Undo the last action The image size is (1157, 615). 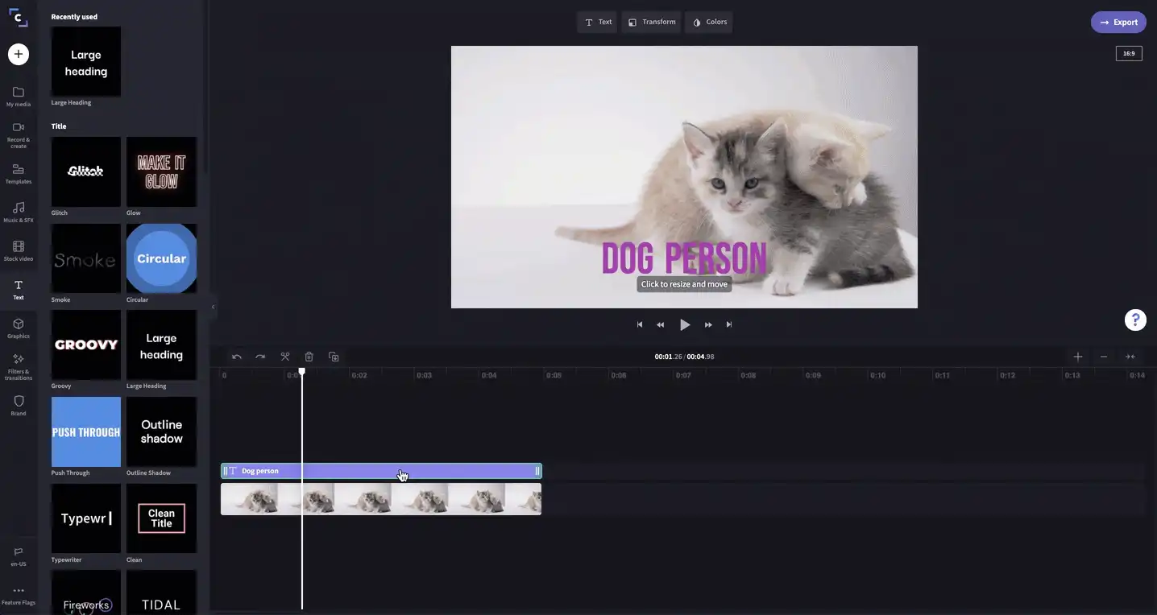(237, 357)
